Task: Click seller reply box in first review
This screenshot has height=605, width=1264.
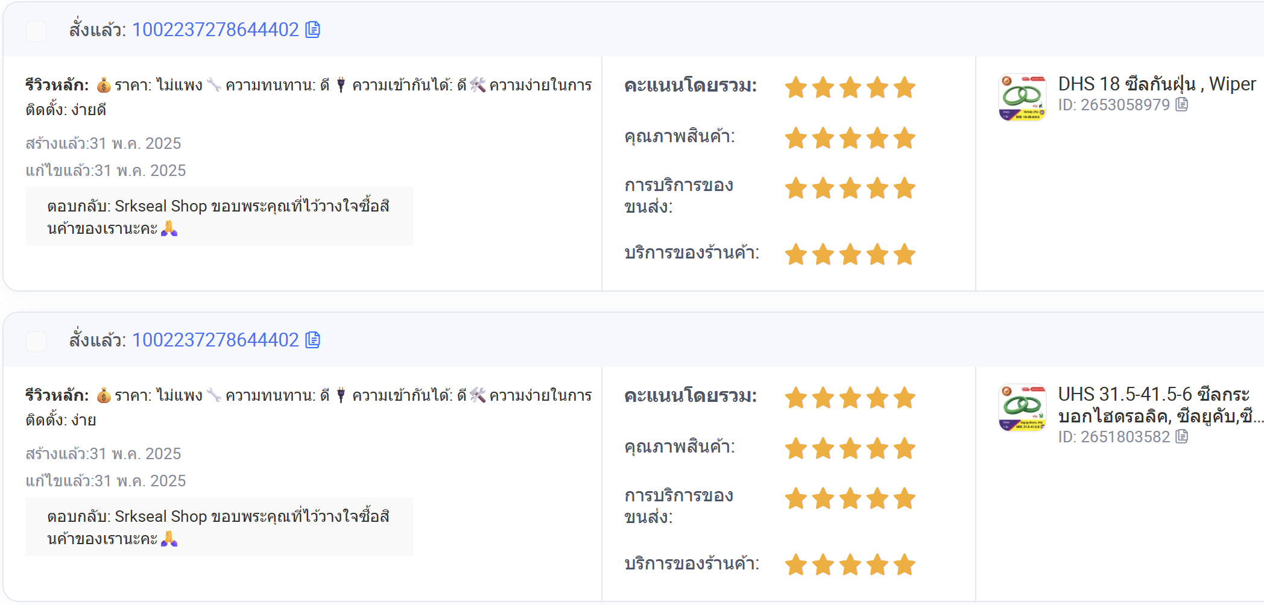Action: pos(219,216)
